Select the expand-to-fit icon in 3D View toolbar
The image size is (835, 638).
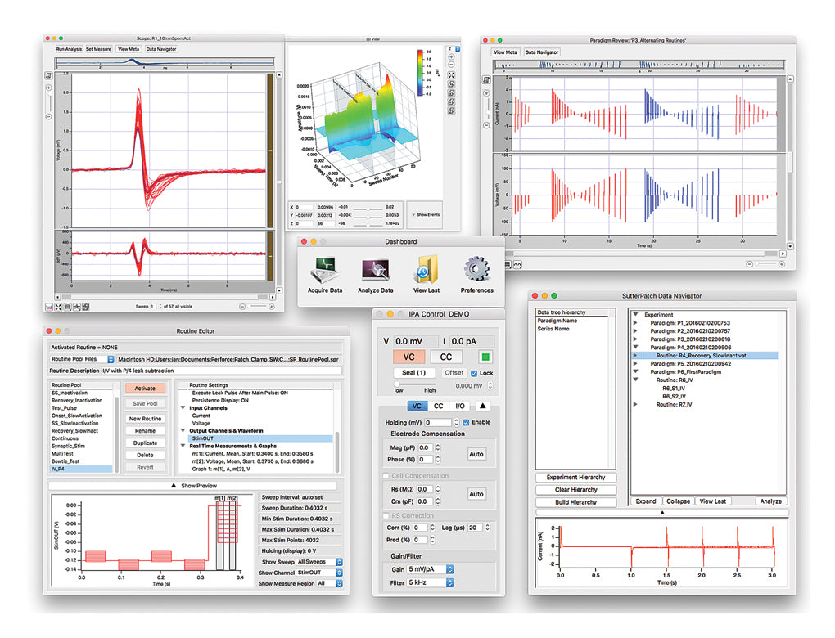coord(451,74)
